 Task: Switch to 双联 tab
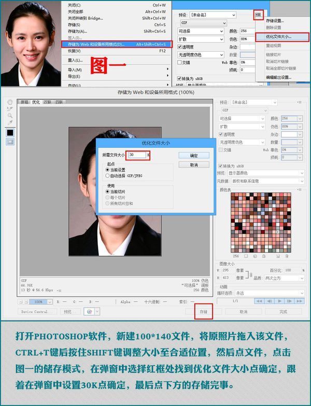click(x=48, y=102)
